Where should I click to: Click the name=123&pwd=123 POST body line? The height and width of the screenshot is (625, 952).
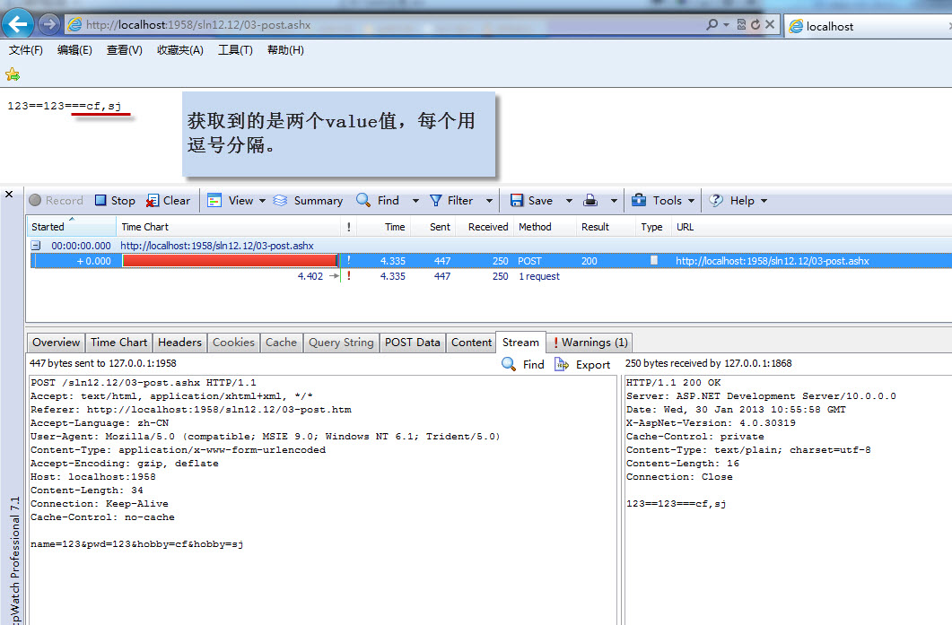[137, 543]
